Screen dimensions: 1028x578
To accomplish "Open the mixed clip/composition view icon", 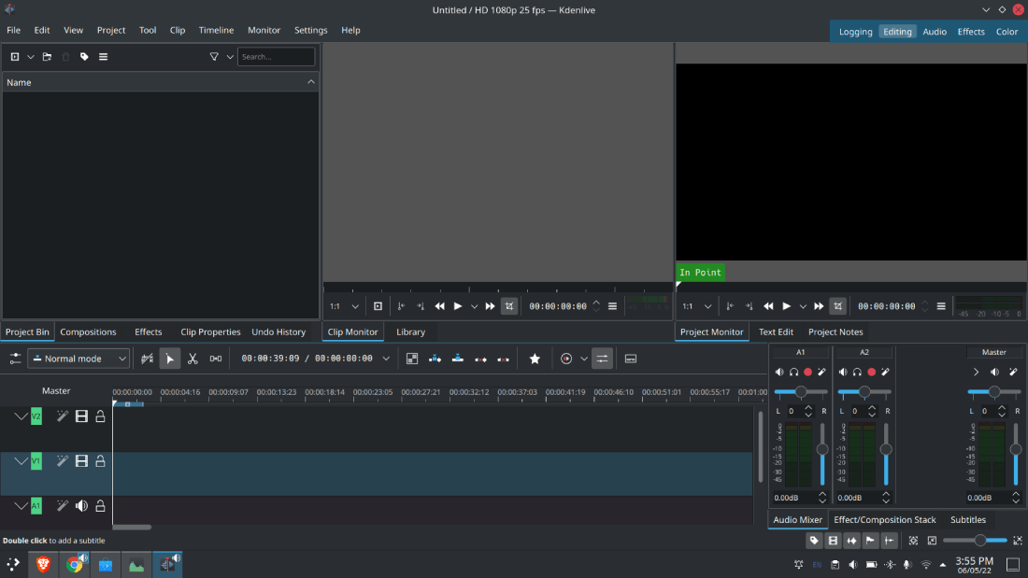I will pos(412,359).
